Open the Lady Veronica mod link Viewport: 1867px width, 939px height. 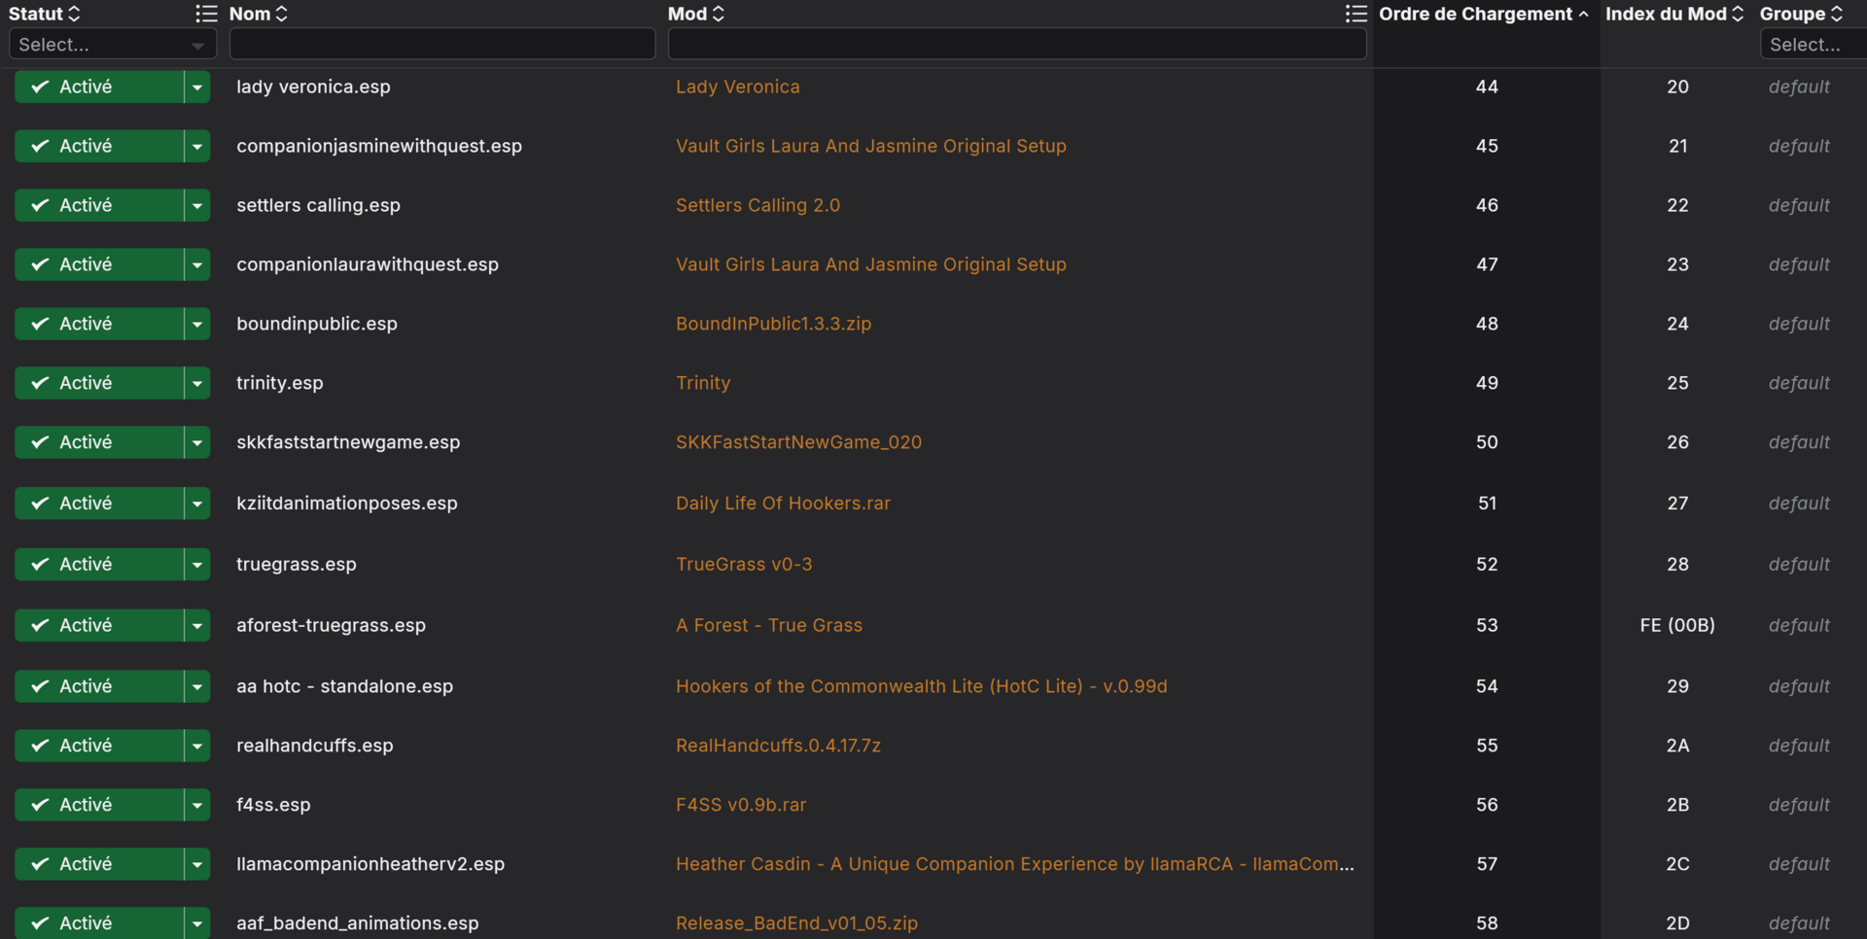[x=738, y=87]
